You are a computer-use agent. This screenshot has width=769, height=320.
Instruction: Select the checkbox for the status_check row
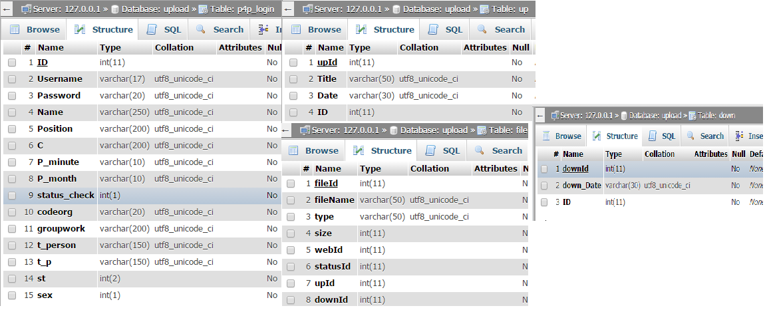click(x=12, y=196)
